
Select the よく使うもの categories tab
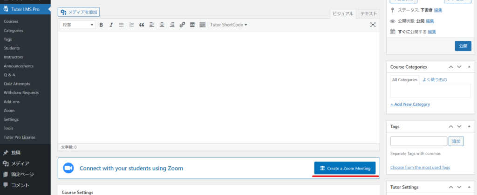[x=434, y=80]
